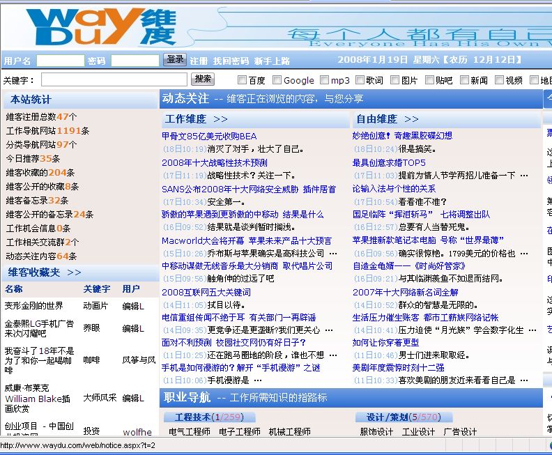Click into the 密码 password field
This screenshot has height=455, width=552.
click(135, 61)
